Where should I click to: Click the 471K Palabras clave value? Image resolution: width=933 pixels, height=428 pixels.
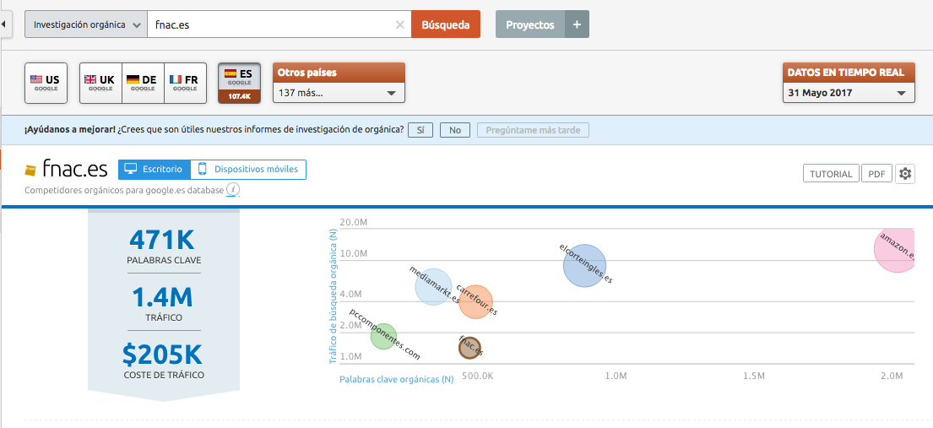coord(162,239)
